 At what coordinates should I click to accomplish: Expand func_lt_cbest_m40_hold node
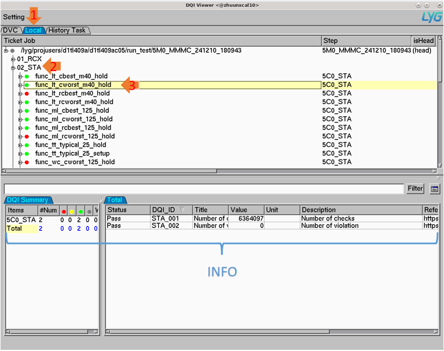(x=20, y=76)
